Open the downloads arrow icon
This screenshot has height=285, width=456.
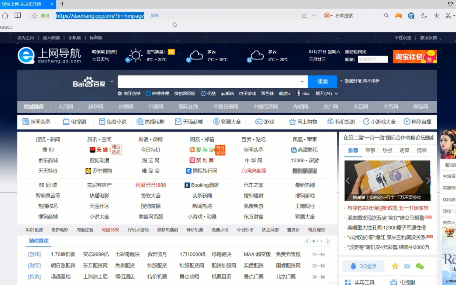pos(436,16)
